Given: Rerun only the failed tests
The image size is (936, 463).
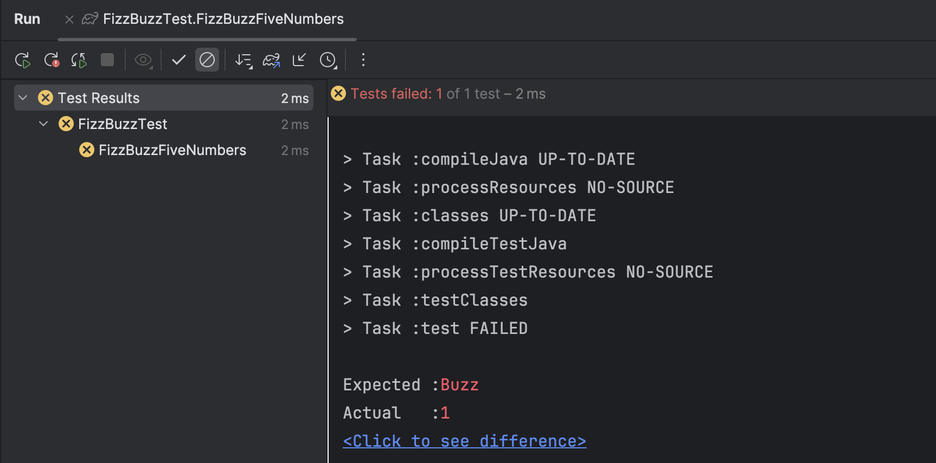Looking at the screenshot, I should point(52,60).
